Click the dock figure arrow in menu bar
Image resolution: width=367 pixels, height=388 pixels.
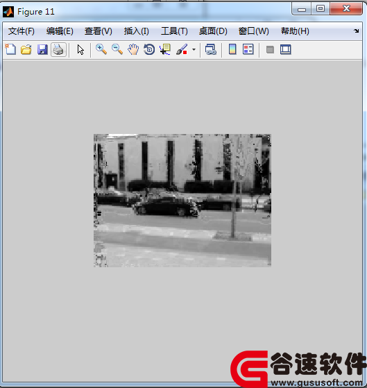pyautogui.click(x=357, y=31)
